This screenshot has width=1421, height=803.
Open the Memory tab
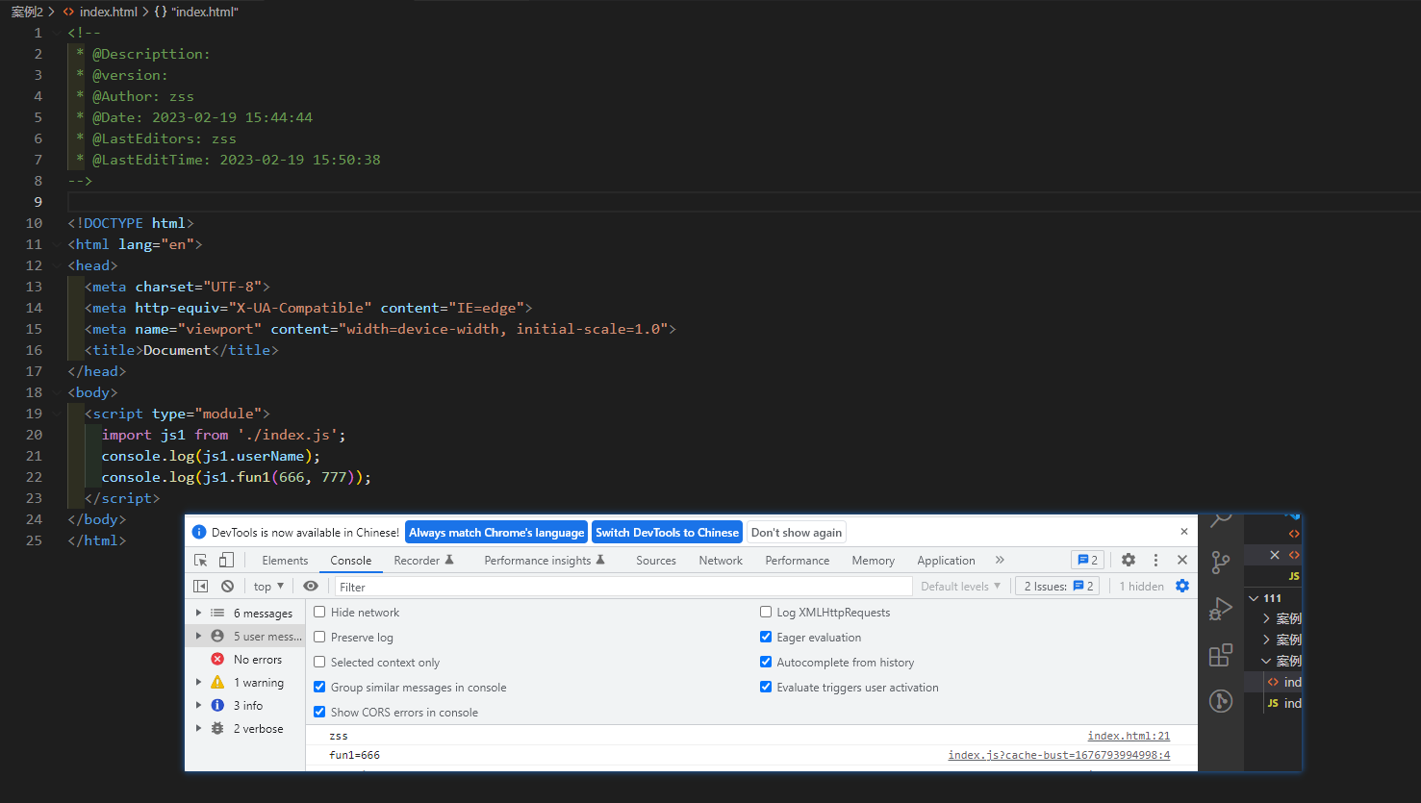pyautogui.click(x=874, y=560)
